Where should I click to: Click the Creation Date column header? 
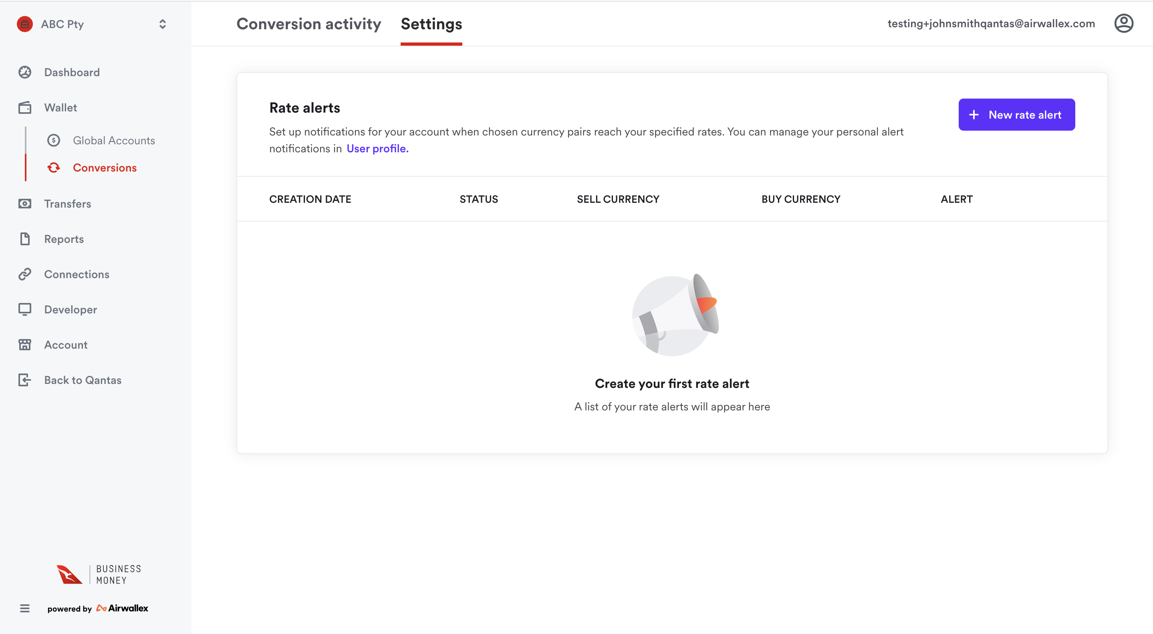[310, 199]
